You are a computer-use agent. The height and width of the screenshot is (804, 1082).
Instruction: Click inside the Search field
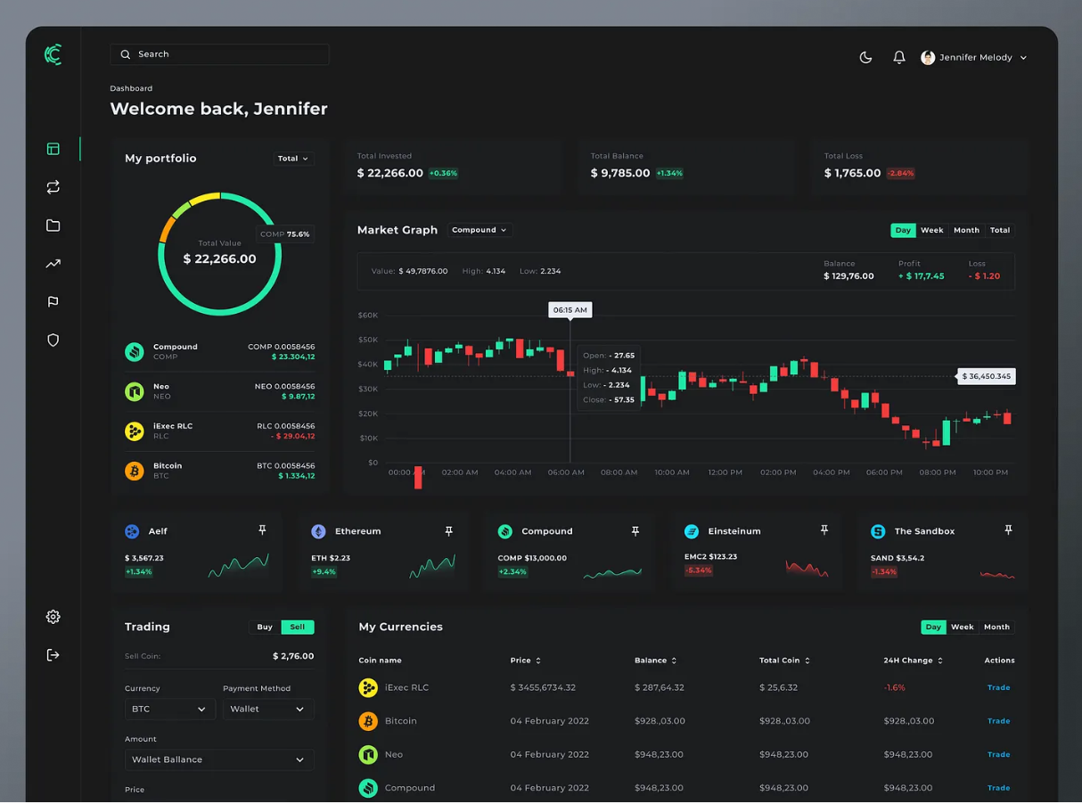pos(219,54)
